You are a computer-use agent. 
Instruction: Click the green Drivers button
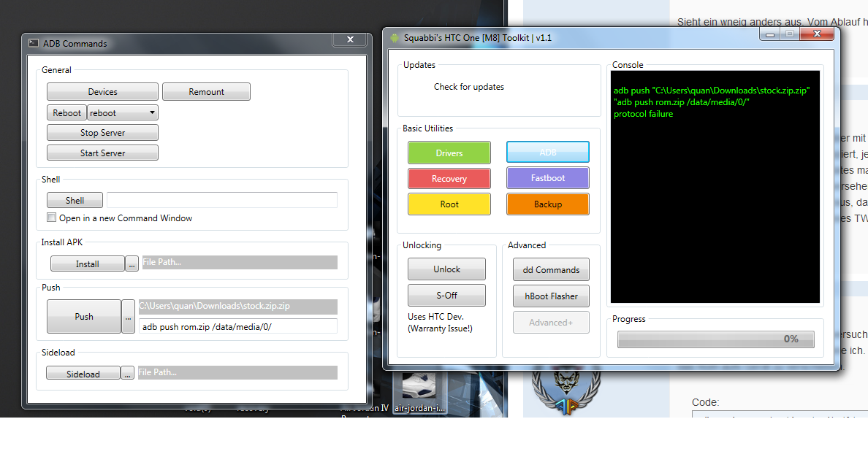(449, 153)
